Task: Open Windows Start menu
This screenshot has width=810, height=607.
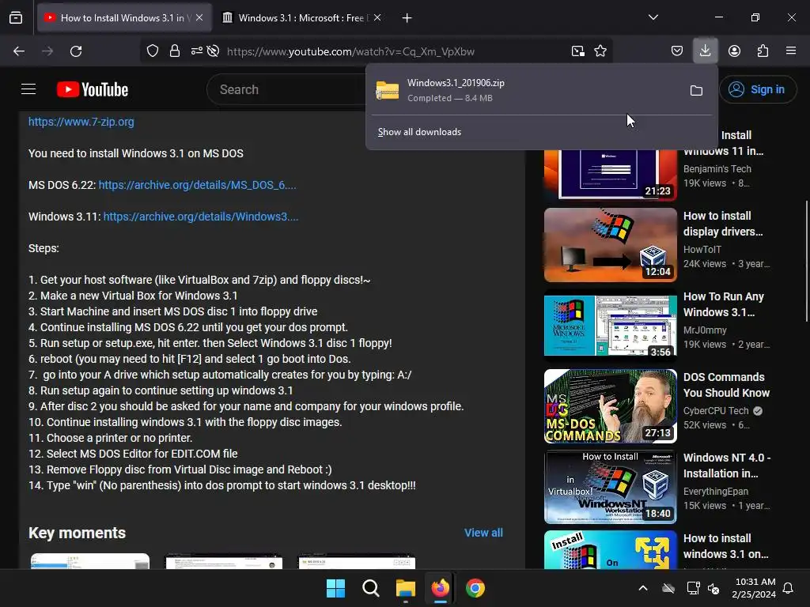Action: coord(335,588)
